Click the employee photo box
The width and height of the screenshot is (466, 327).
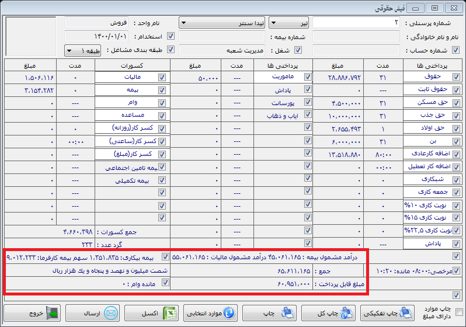pos(31,36)
